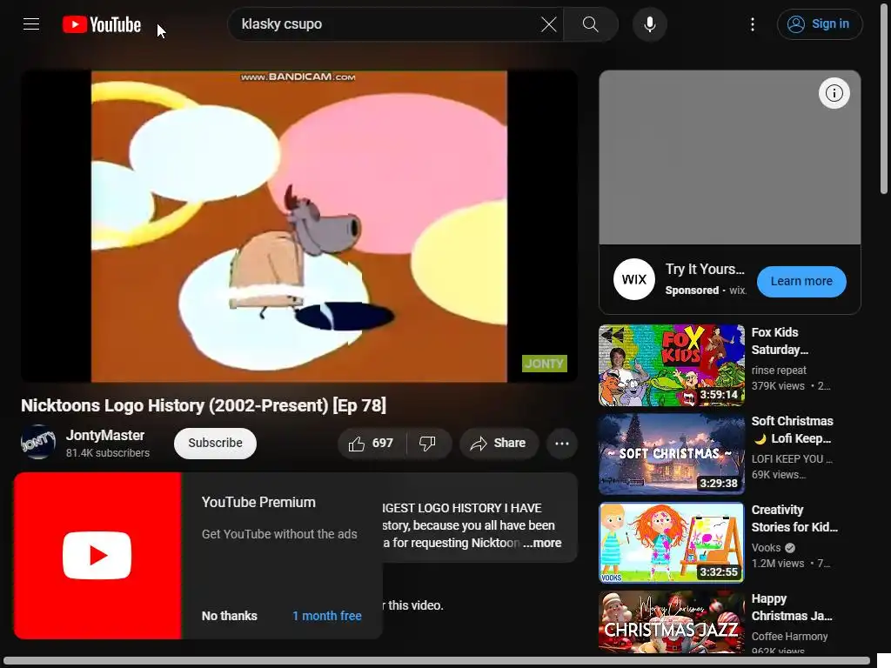Open the Vooks channel name
891x668 pixels.
click(x=766, y=548)
